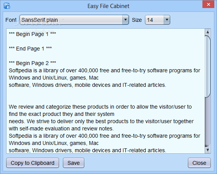Image resolution: width=217 pixels, height=174 pixels.
Task: Click the Size label
Action: [x=137, y=20]
